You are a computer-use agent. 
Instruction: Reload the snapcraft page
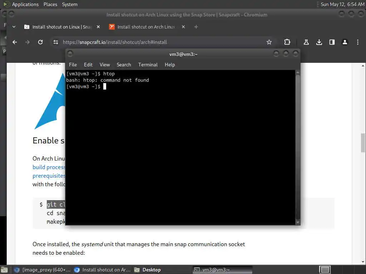point(40,42)
